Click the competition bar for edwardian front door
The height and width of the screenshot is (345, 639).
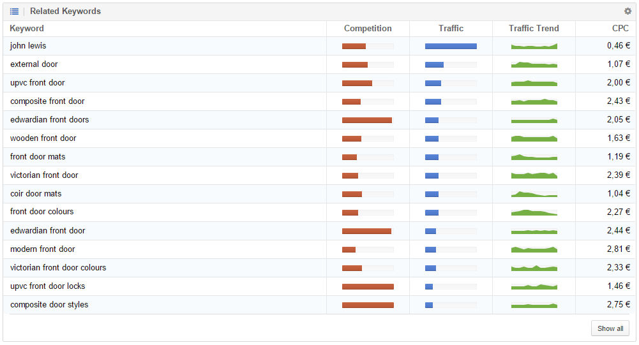click(x=367, y=231)
